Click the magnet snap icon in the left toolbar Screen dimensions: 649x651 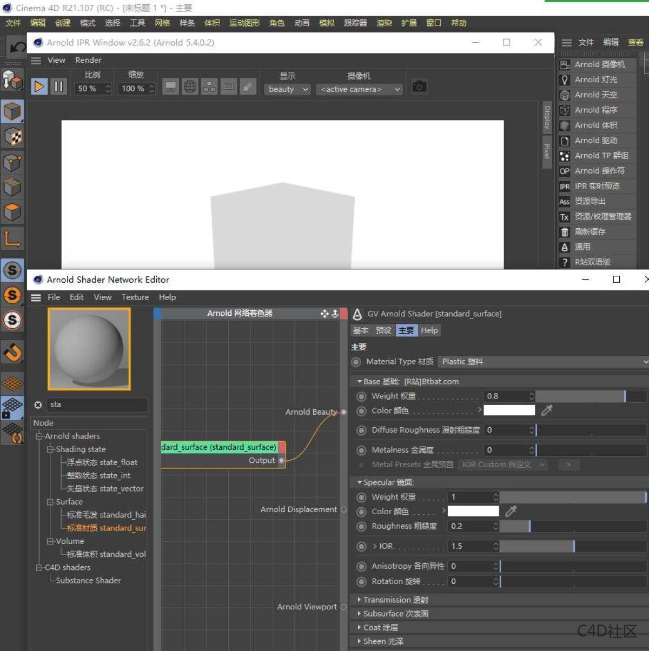click(12, 353)
